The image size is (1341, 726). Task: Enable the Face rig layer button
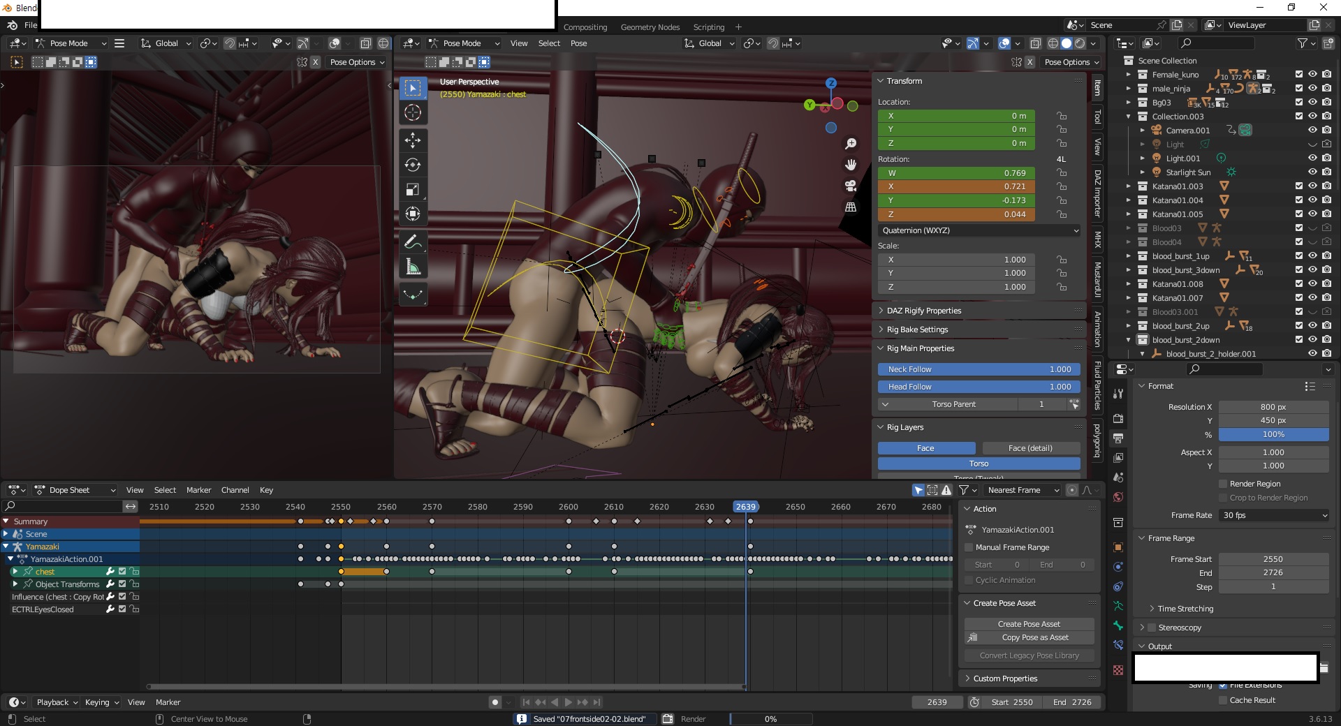[926, 448]
